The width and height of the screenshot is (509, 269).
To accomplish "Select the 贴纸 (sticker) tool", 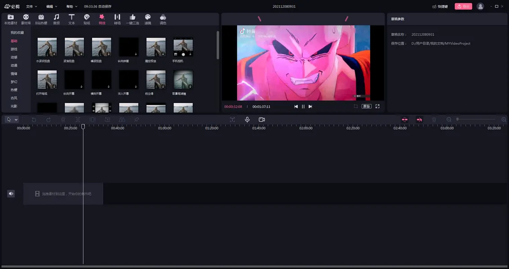I will click(86, 19).
